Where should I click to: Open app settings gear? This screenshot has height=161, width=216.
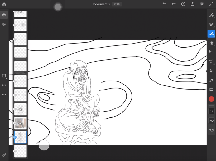pyautogui.click(x=202, y=4)
